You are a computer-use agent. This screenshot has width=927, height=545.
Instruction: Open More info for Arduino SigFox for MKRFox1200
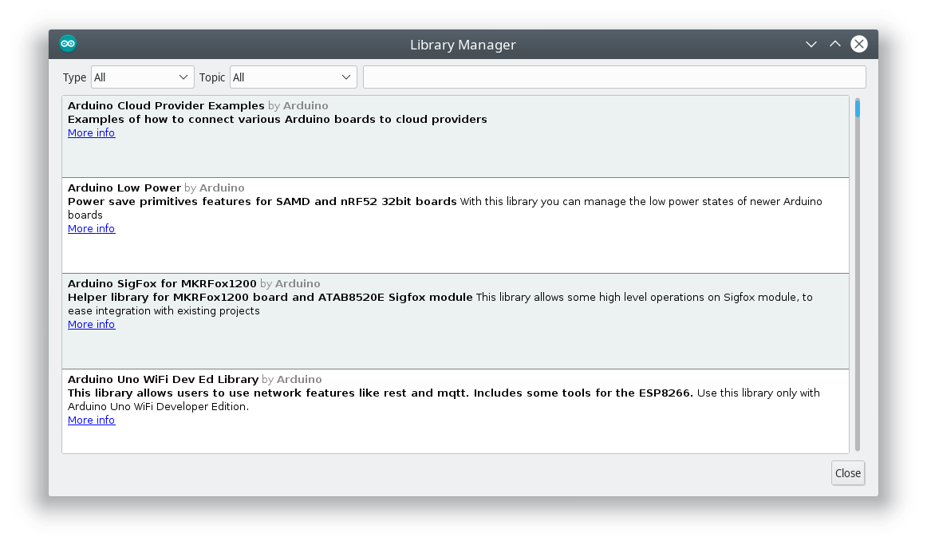click(x=91, y=325)
